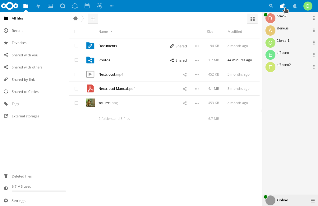Screen dimensions: 318x206
Task: Open the three-dot menu for Photos row
Action: pyautogui.click(x=197, y=60)
